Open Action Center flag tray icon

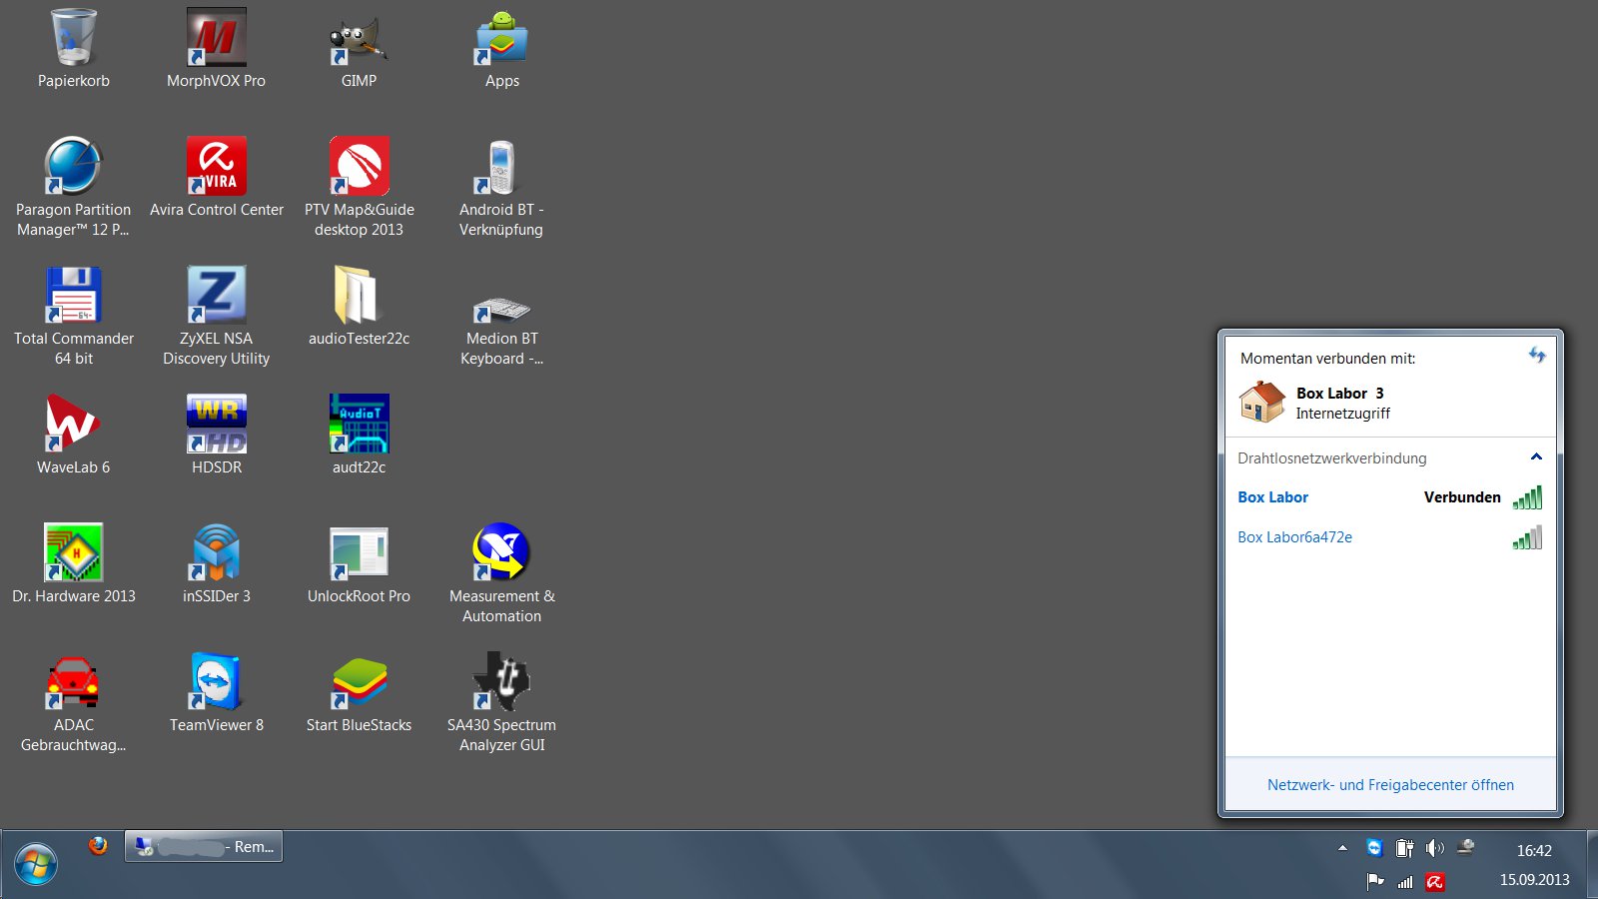pyautogui.click(x=1374, y=881)
